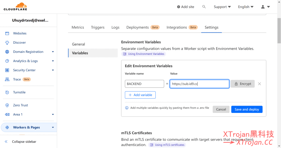This screenshot has width=281, height=148.
Task: Open Zero Trust in sidebar
Action: pyautogui.click(x=21, y=105)
